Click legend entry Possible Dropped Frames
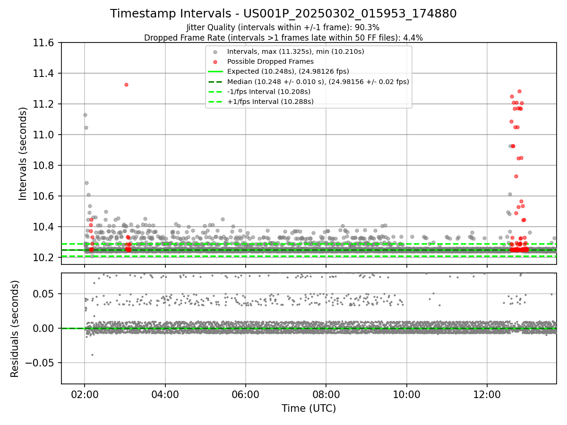The image size is (567, 425). [270, 61]
